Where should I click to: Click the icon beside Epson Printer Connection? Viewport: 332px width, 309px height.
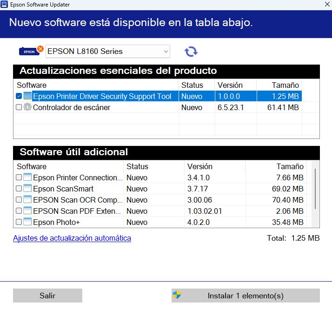pos(27,177)
